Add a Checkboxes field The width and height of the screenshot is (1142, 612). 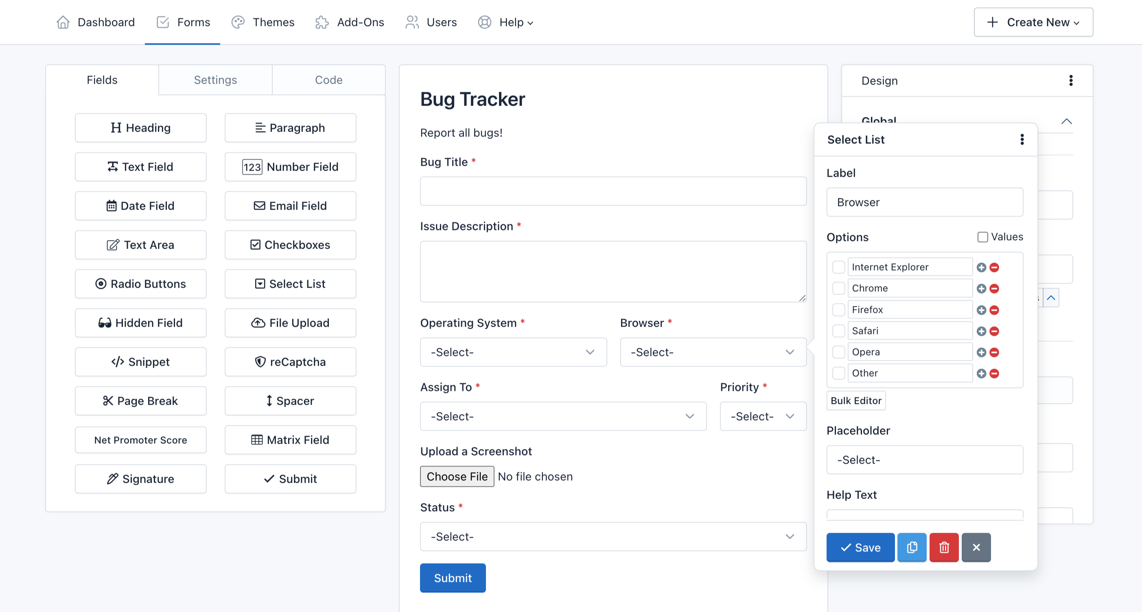click(x=290, y=245)
